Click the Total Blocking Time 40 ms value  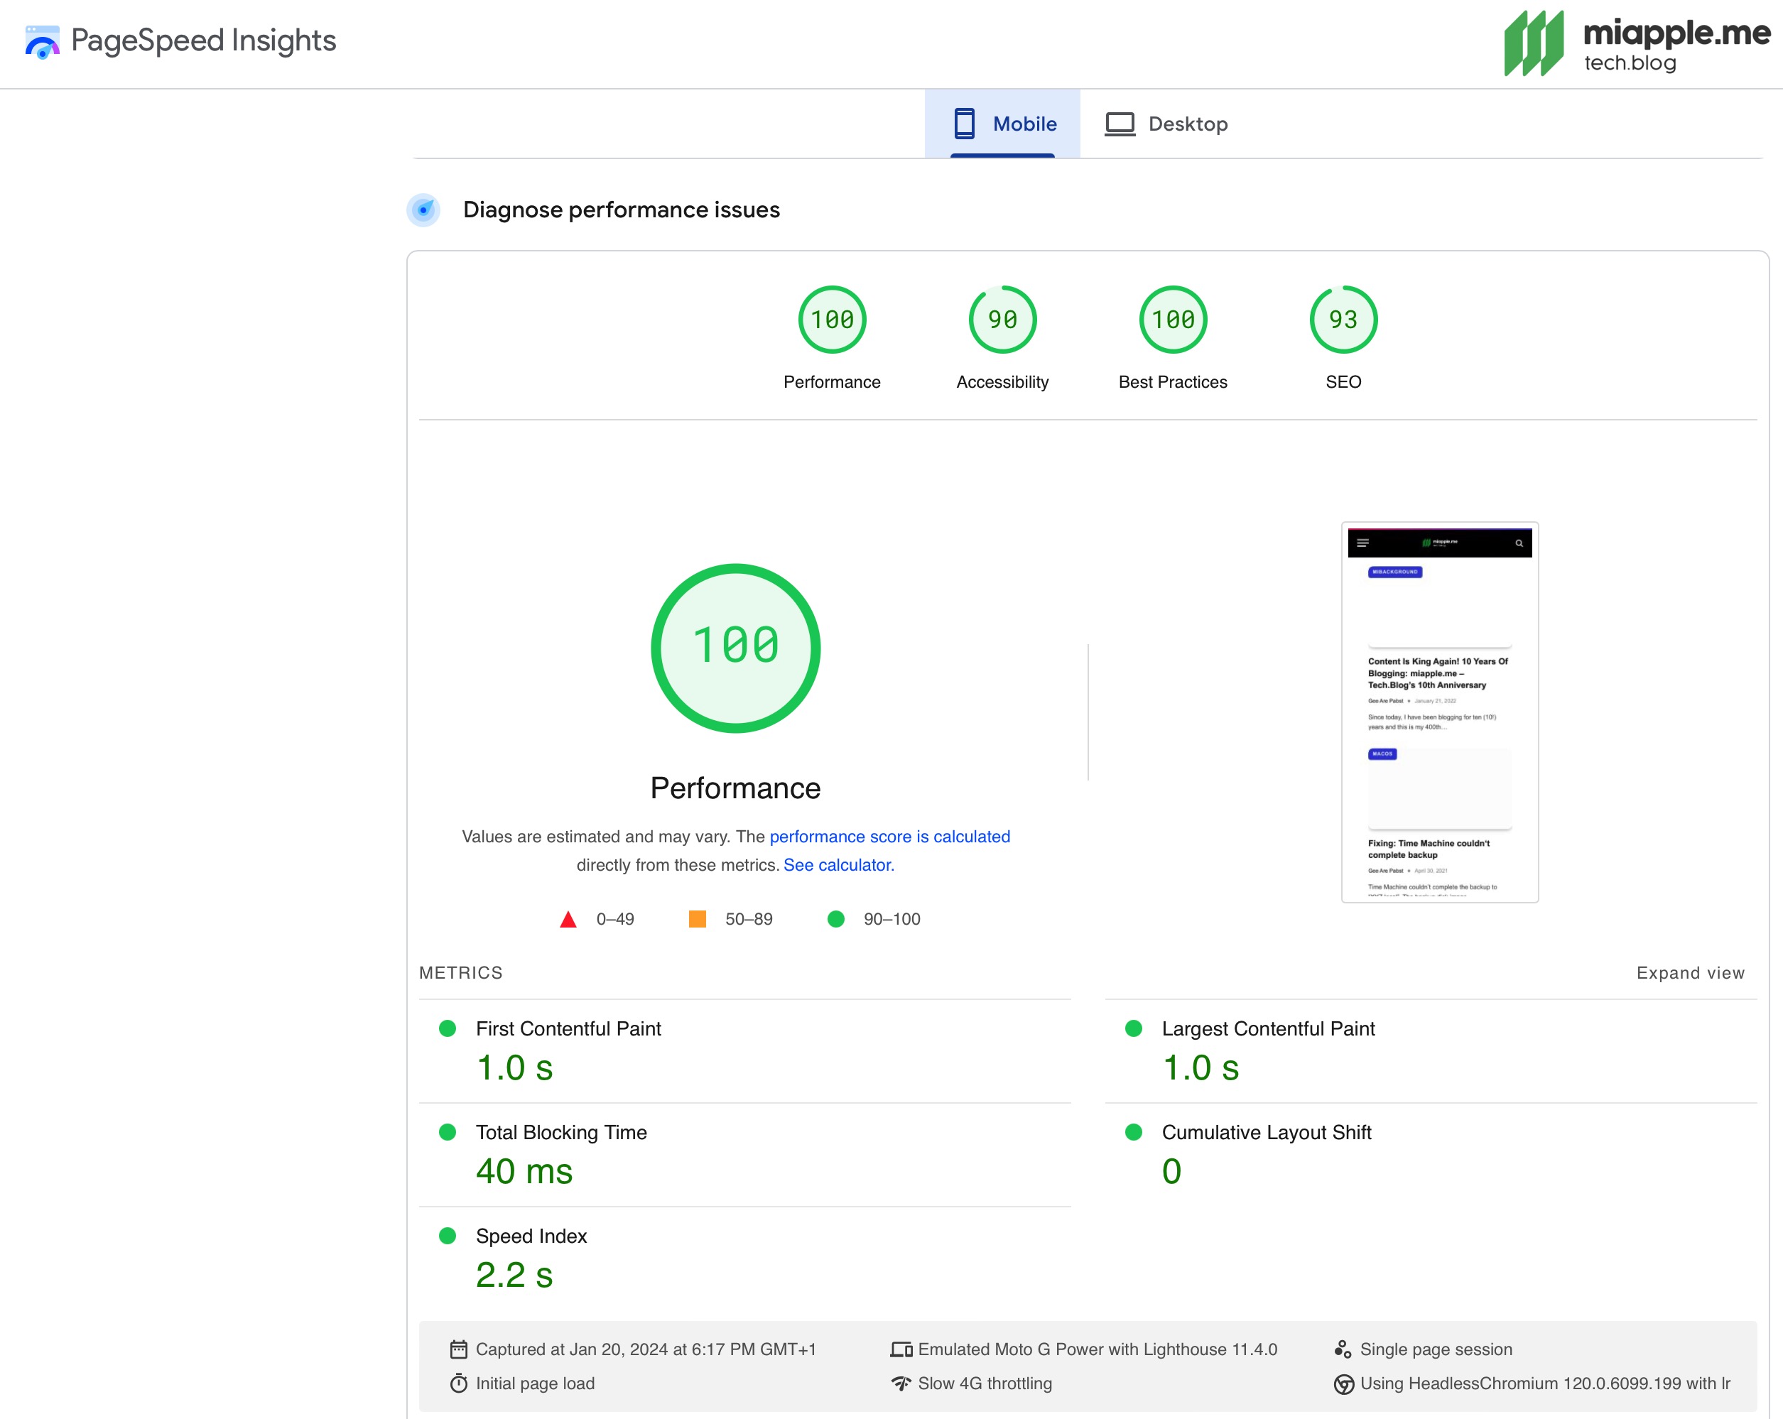click(524, 1171)
